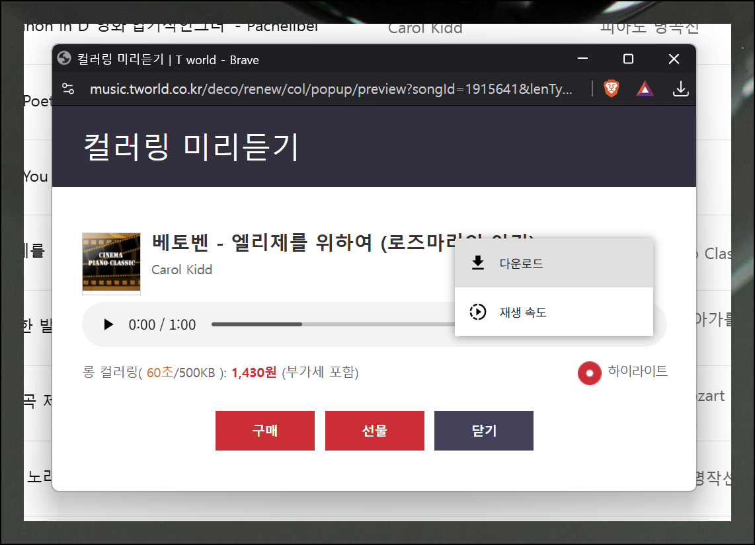Choose 재생 속도 playback speed option
Image resolution: width=755 pixels, height=545 pixels.
[x=554, y=312]
